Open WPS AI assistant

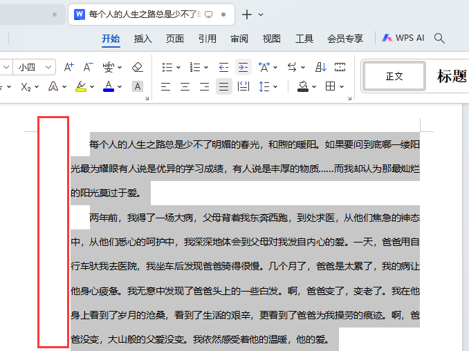click(403, 38)
